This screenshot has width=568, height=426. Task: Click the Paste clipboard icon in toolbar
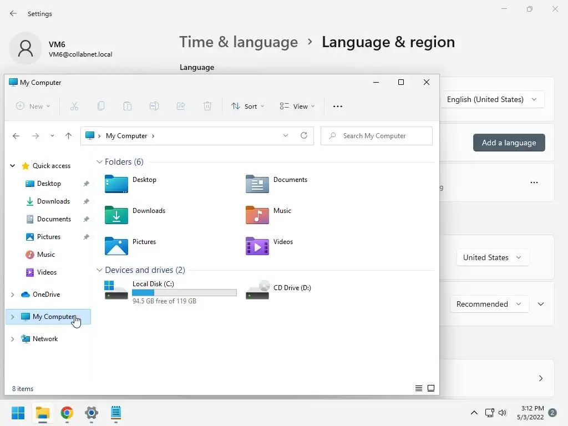coord(128,106)
